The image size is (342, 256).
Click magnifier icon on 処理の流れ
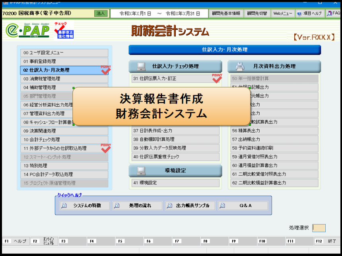[x=117, y=206]
